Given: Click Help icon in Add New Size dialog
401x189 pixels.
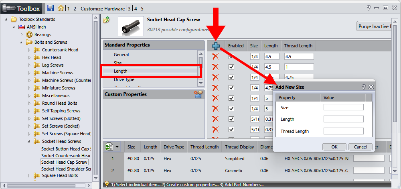Looking at the screenshot, I should 364,87.
